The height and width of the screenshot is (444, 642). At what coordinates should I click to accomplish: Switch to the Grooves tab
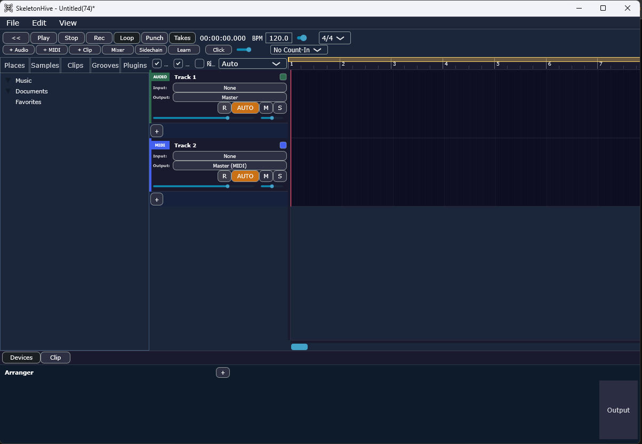click(105, 65)
